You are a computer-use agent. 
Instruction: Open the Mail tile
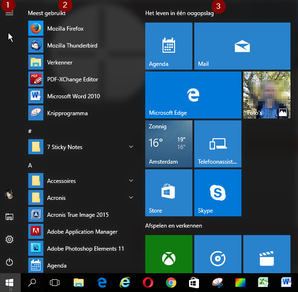pyautogui.click(x=242, y=46)
